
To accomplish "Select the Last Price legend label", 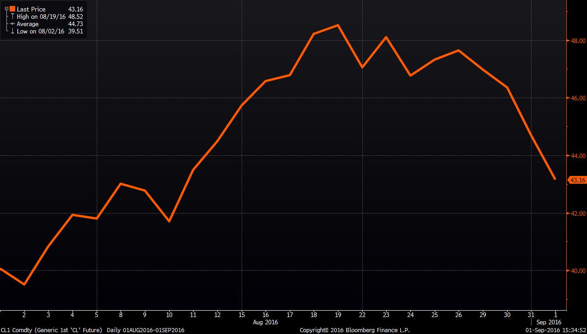I will tap(32, 9).
